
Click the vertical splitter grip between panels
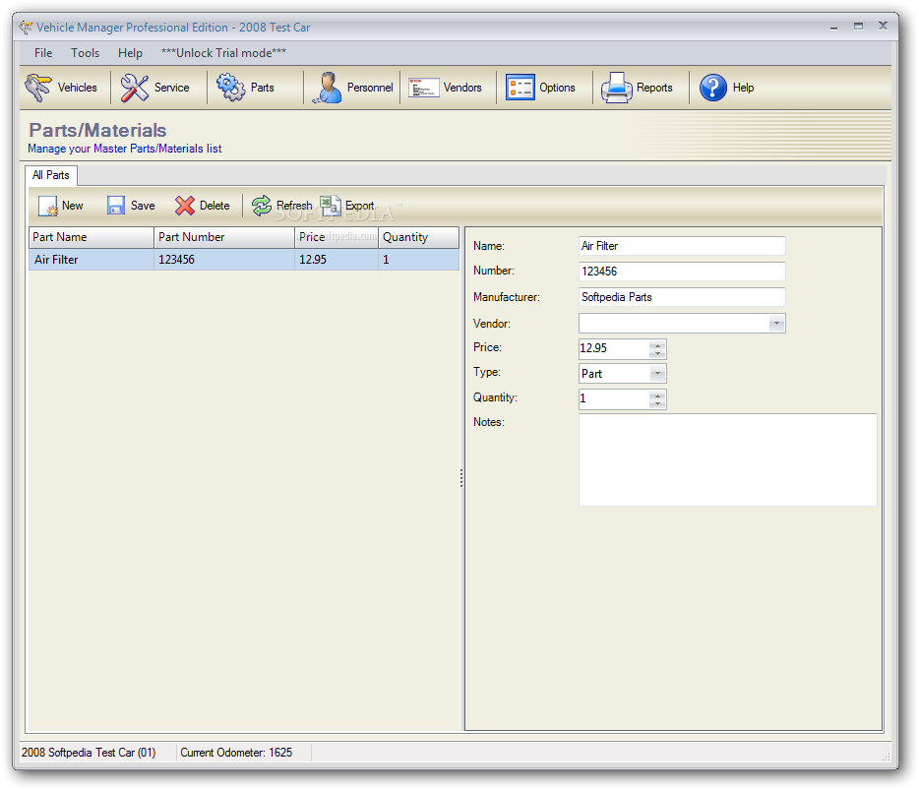click(x=461, y=478)
